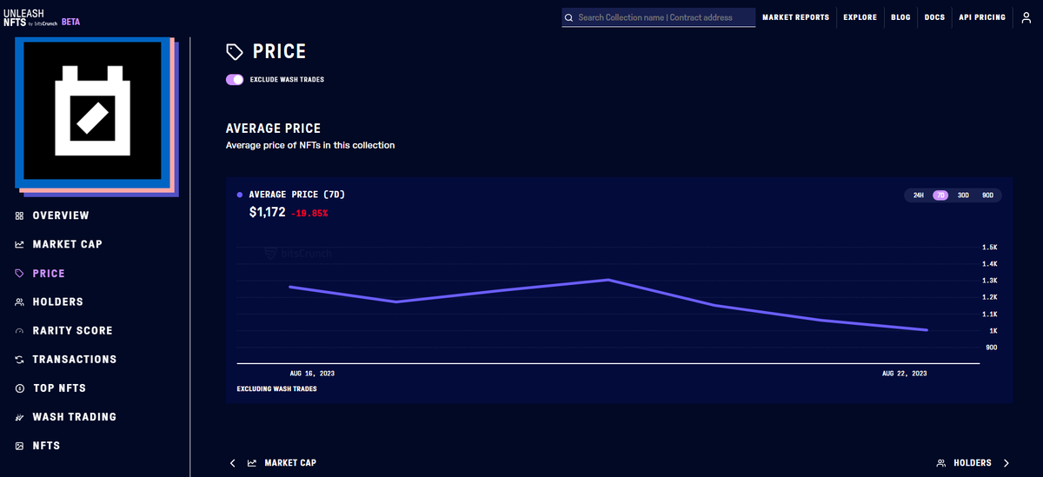This screenshot has height=477, width=1043.
Task: Click the collection thumbnail image
Action: 92,111
